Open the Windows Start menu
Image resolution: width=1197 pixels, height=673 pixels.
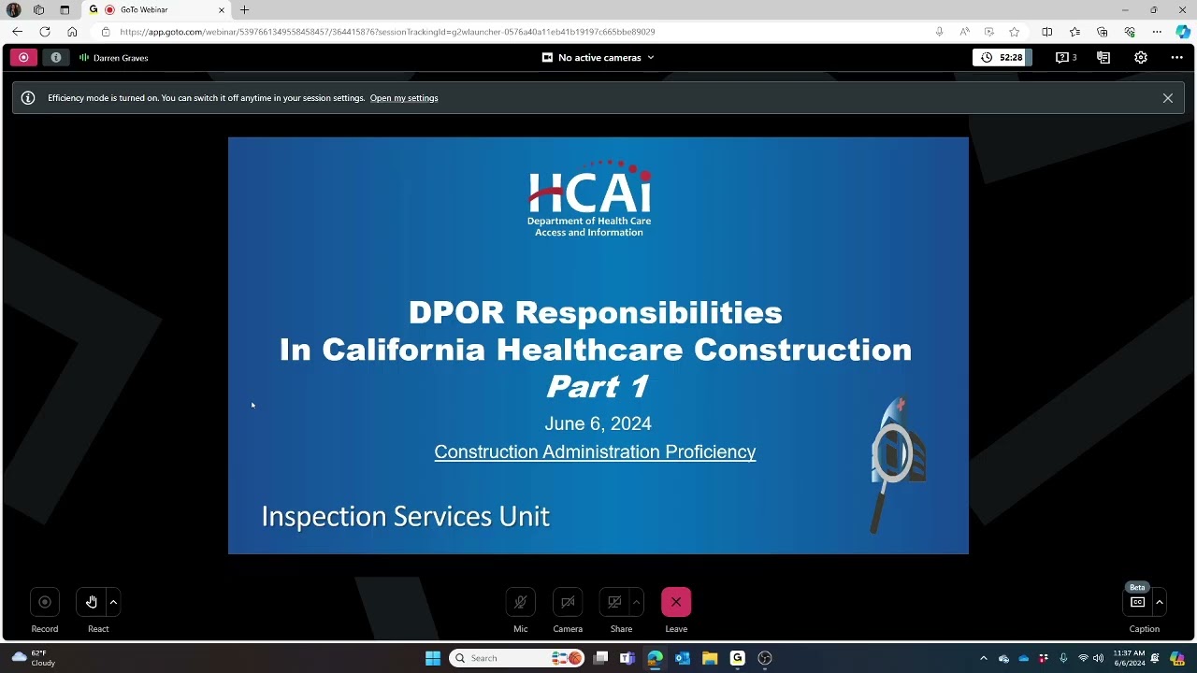(433, 658)
